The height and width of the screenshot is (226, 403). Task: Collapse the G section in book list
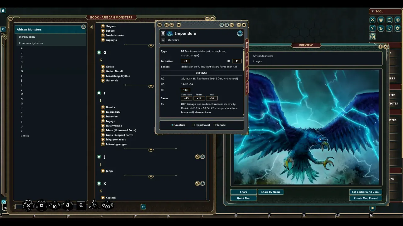(x=99, y=52)
